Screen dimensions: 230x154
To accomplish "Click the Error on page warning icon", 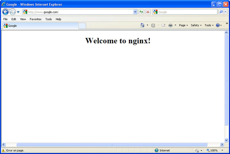I will 4,150.
